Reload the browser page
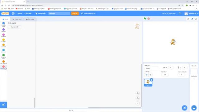 point(9,6)
